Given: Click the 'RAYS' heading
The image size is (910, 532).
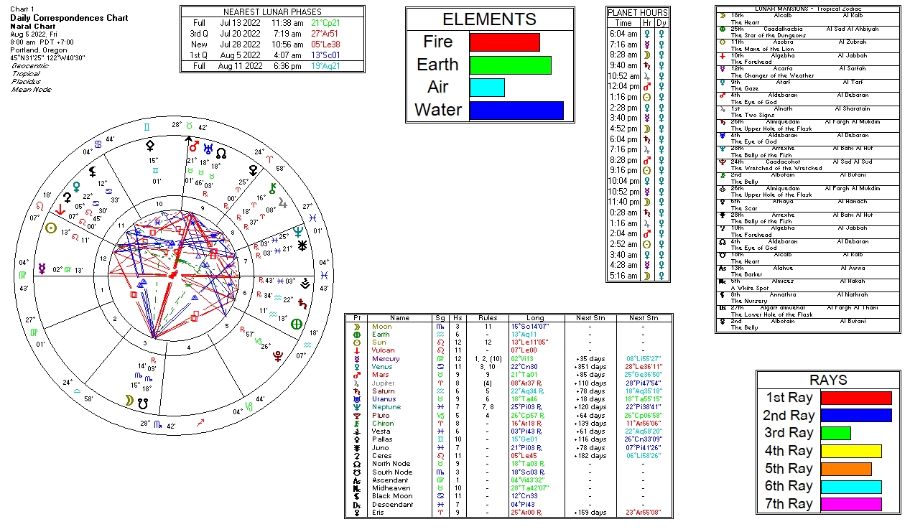Looking at the screenshot, I should coord(828,380).
